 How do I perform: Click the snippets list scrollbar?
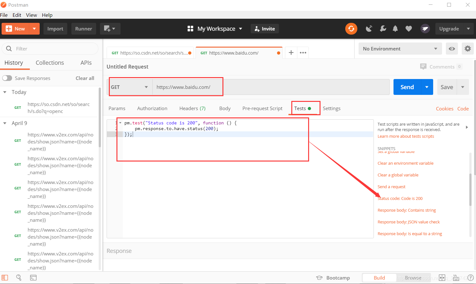(x=470, y=189)
